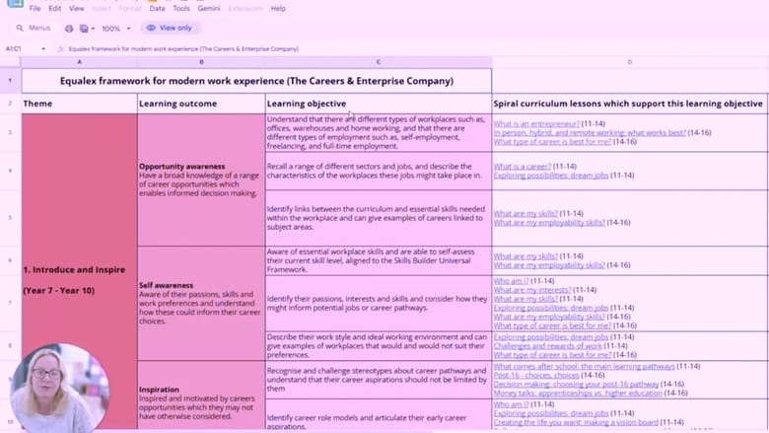Viewport: 769px width, 433px height.
Task: Click the greyed-out Format menu
Action: 130,8
